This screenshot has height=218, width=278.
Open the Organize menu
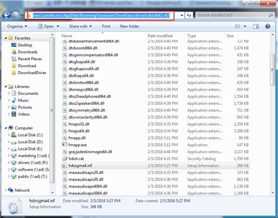[x=17, y=26]
